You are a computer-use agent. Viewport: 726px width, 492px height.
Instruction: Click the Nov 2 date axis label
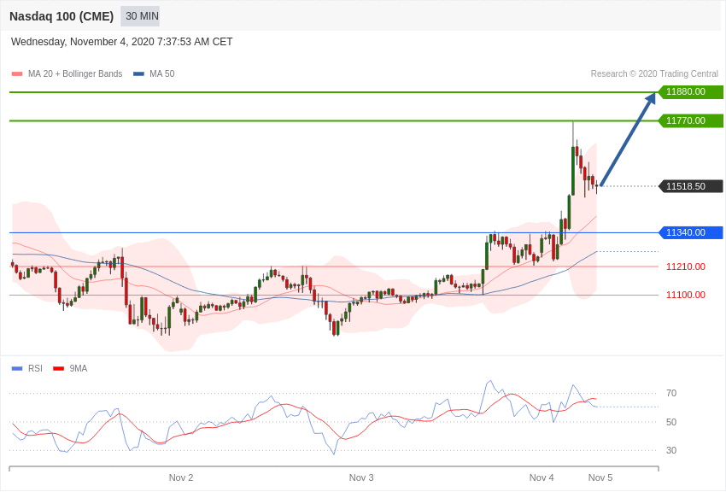181,477
